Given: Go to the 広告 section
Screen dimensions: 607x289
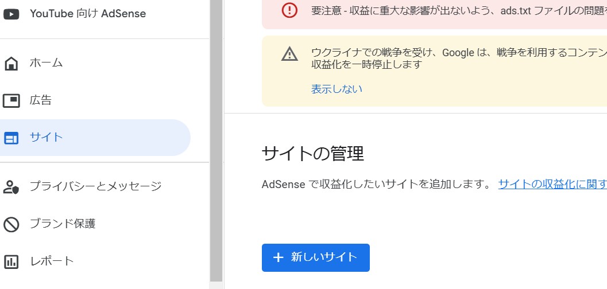Looking at the screenshot, I should (x=41, y=101).
